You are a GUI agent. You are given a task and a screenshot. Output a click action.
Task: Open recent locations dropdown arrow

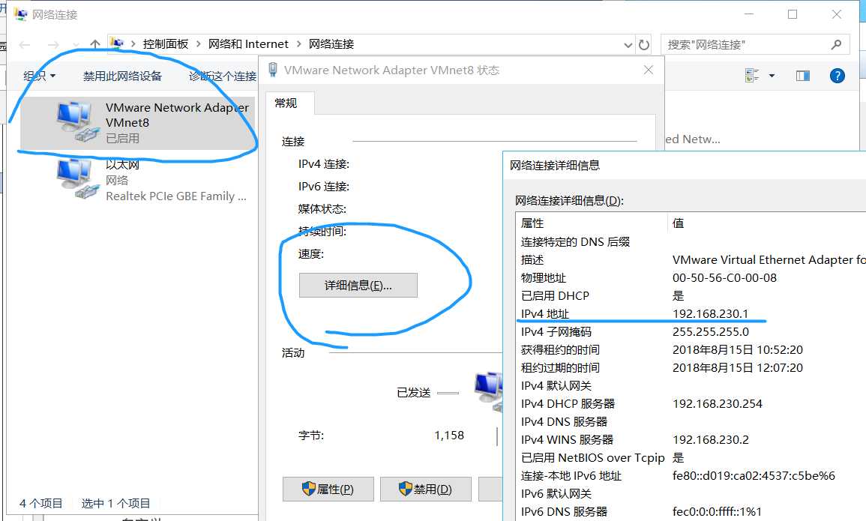tap(76, 45)
